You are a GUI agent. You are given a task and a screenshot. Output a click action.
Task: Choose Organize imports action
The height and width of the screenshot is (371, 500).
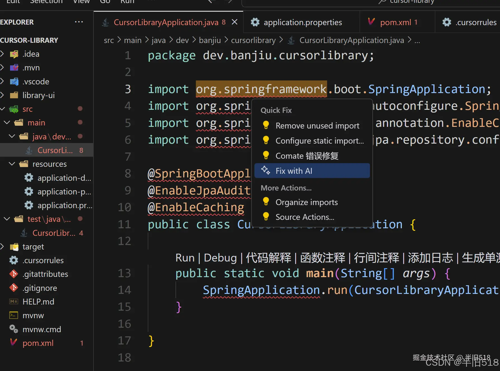pos(312,202)
